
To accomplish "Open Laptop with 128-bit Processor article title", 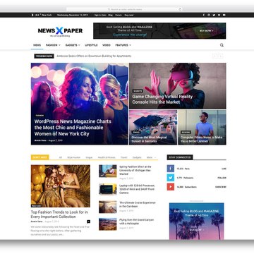I will pyautogui.click(x=137, y=189).
